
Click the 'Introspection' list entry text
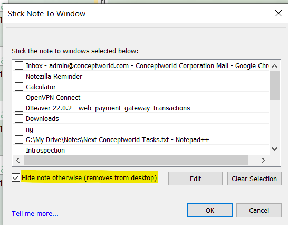pyautogui.click(x=45, y=151)
